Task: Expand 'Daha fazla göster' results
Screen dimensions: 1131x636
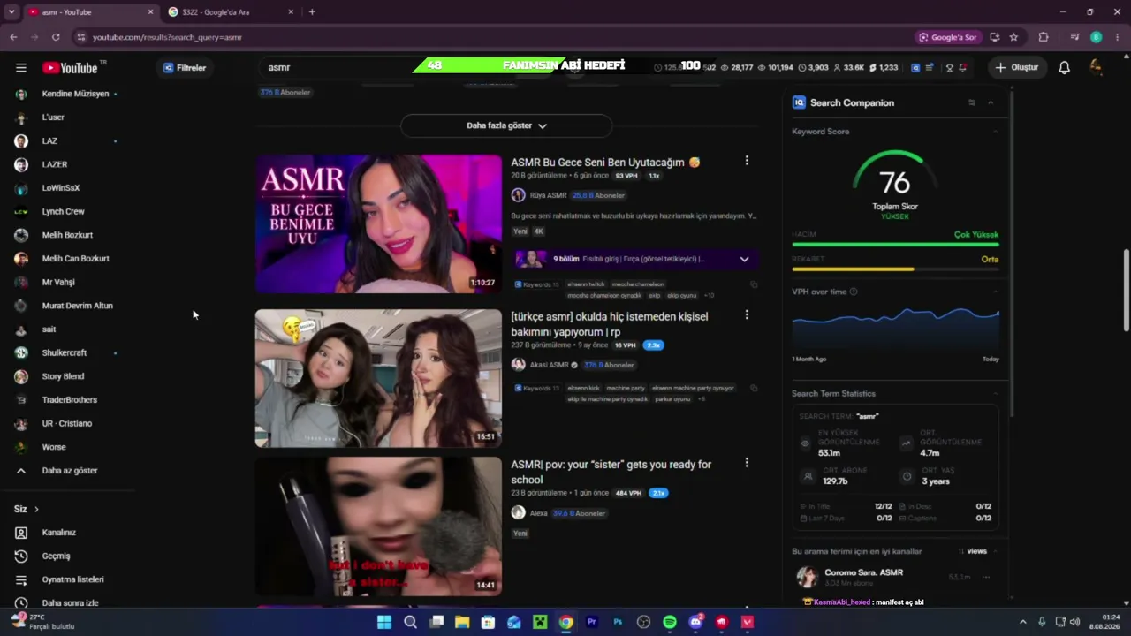Action: click(506, 125)
